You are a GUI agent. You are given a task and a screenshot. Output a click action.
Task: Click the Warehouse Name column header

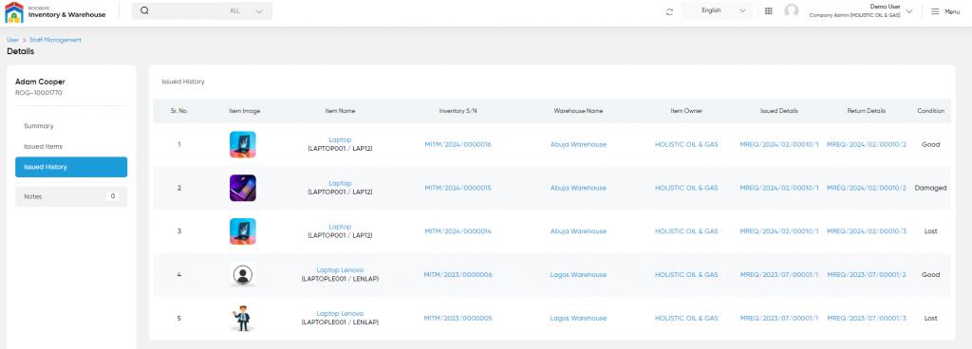click(578, 111)
